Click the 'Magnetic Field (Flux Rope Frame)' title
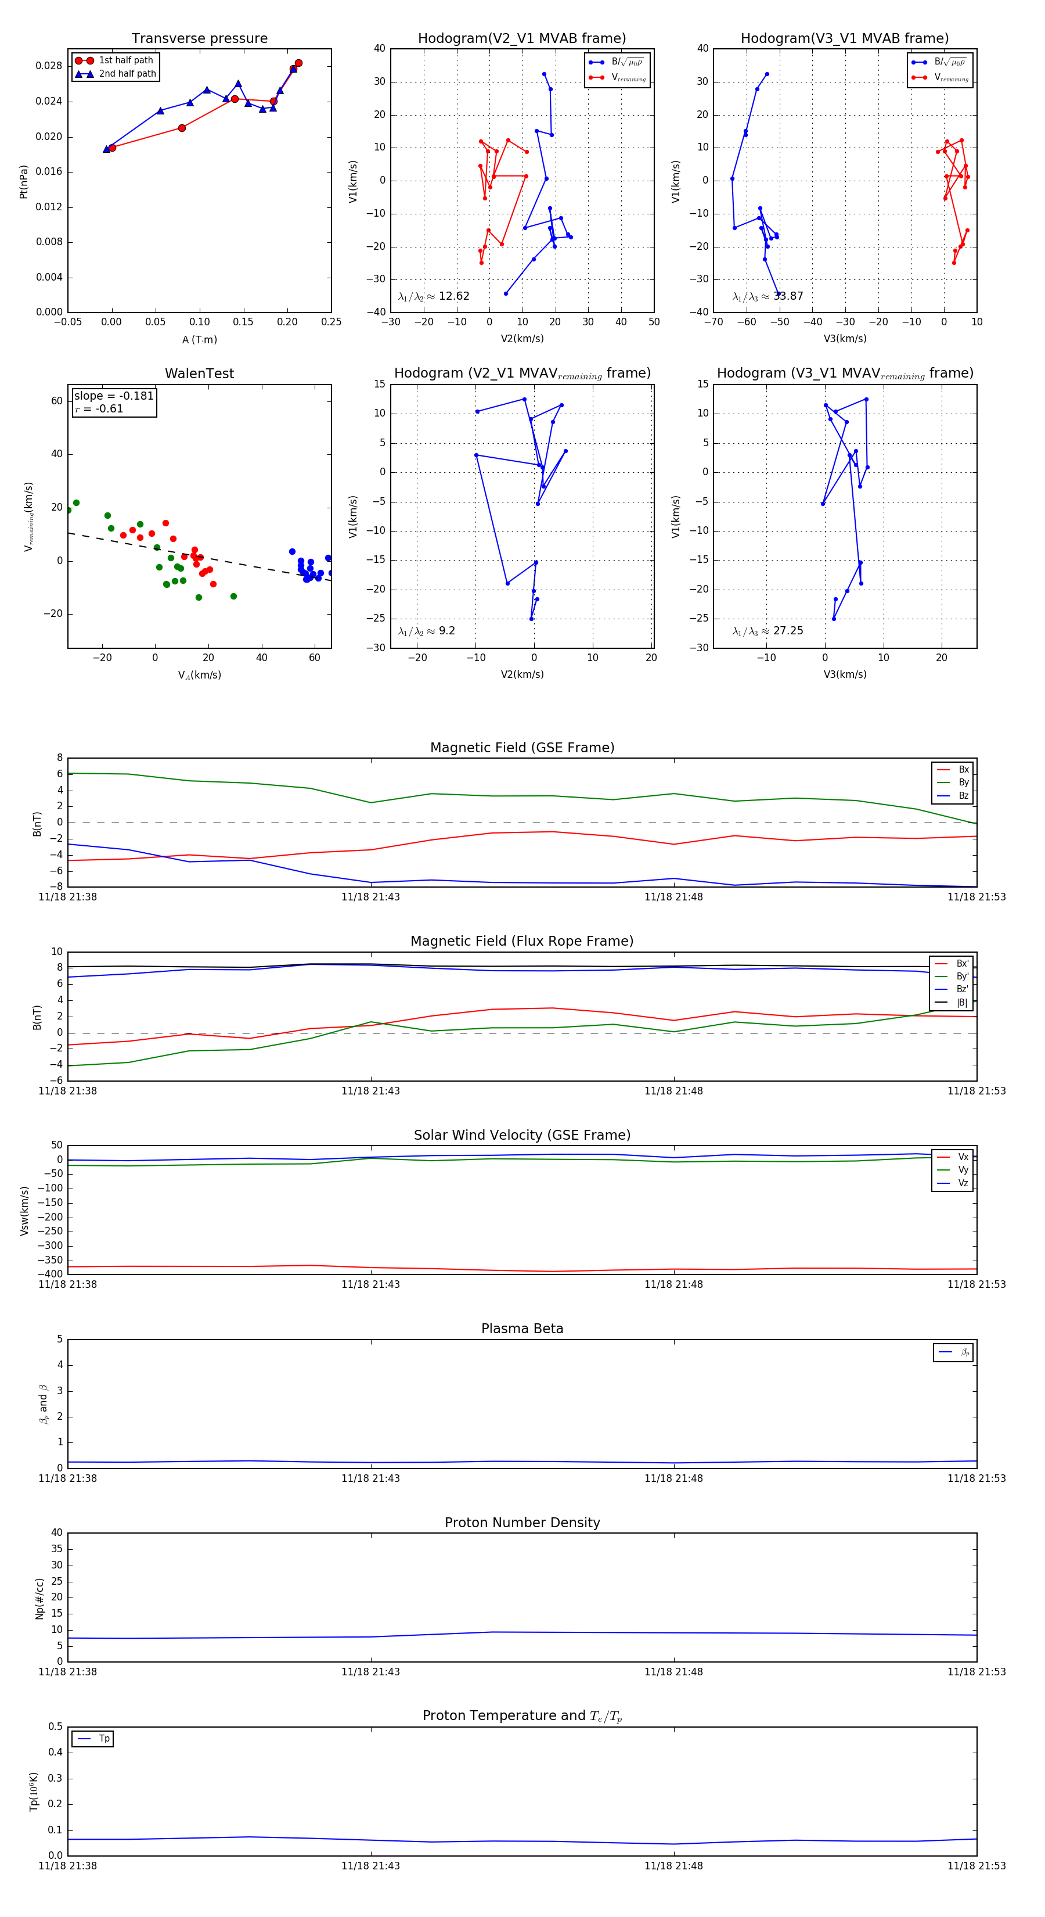 point(522,942)
